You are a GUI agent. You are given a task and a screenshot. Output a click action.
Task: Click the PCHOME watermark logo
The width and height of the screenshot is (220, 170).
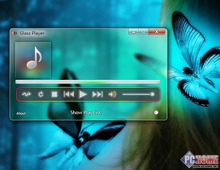point(200,160)
